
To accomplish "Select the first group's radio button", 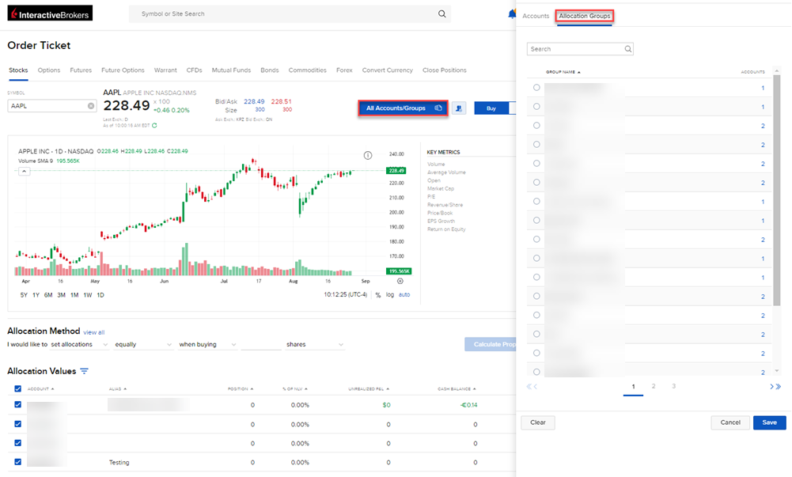I will pos(535,88).
